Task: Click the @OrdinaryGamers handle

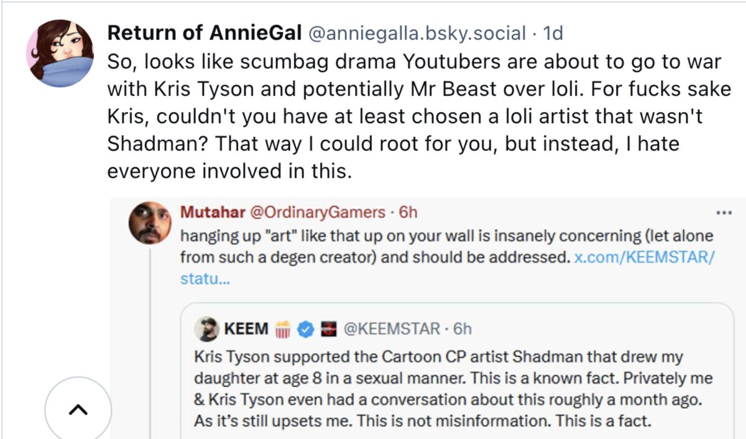Action: 317,212
